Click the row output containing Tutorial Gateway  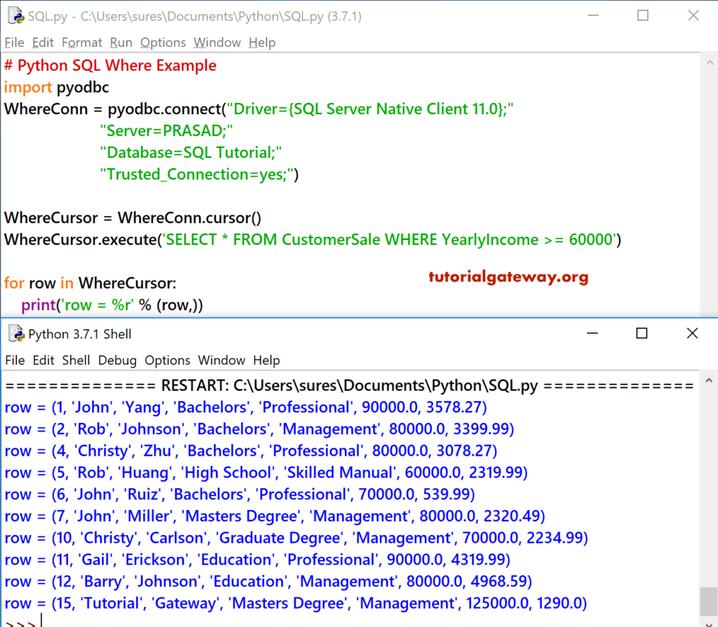click(294, 602)
